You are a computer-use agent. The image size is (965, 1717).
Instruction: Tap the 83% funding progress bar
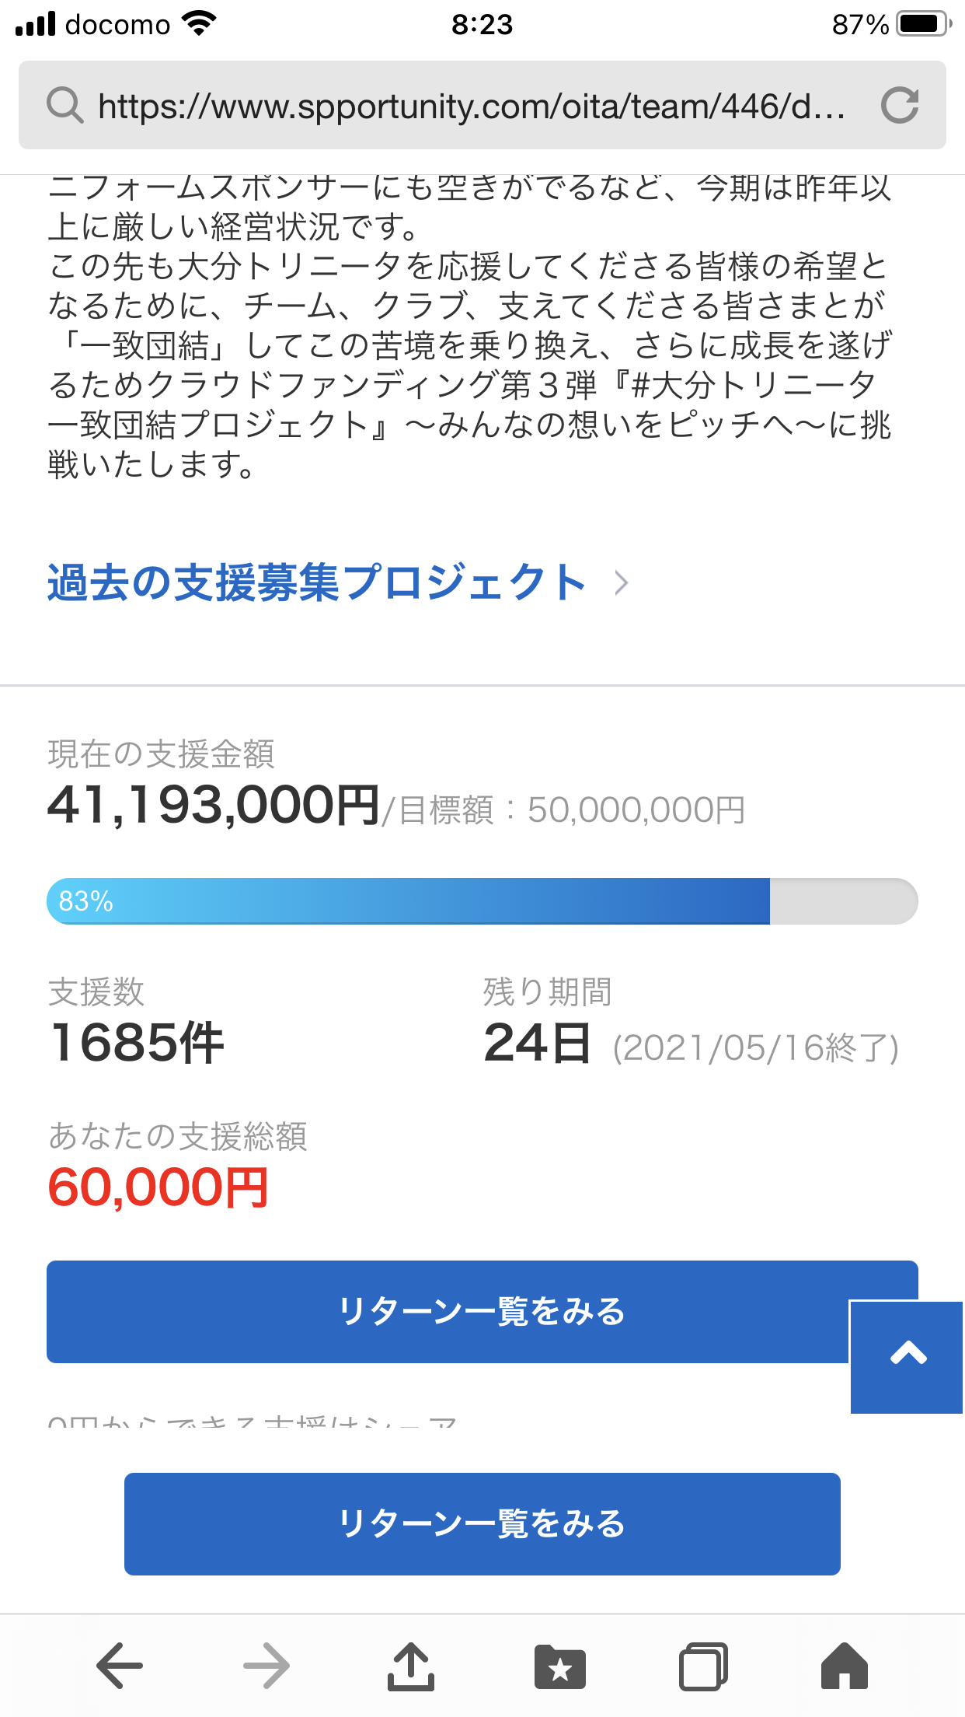click(x=482, y=901)
